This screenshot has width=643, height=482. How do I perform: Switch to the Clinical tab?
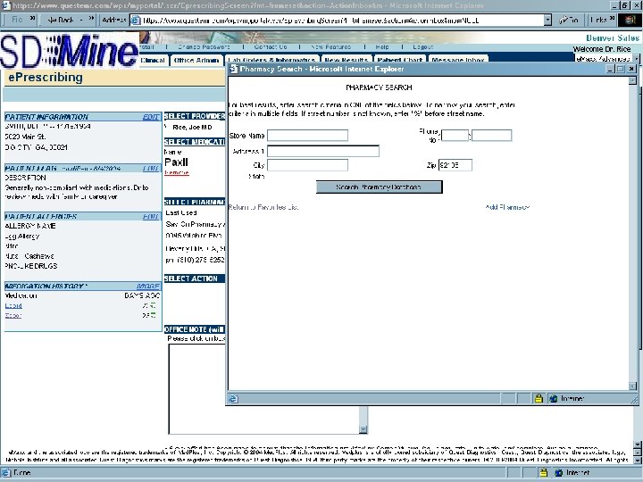[x=153, y=60]
